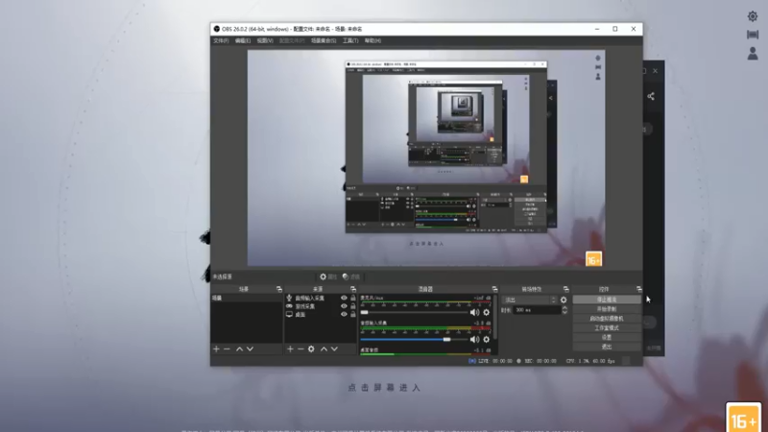This screenshot has height=432, width=768.
Task: Move the scene down in Scenes panel
Action: [x=250, y=348]
